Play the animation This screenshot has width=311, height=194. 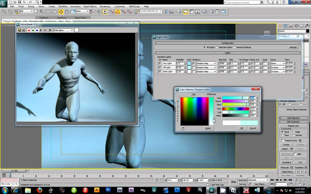281,180
